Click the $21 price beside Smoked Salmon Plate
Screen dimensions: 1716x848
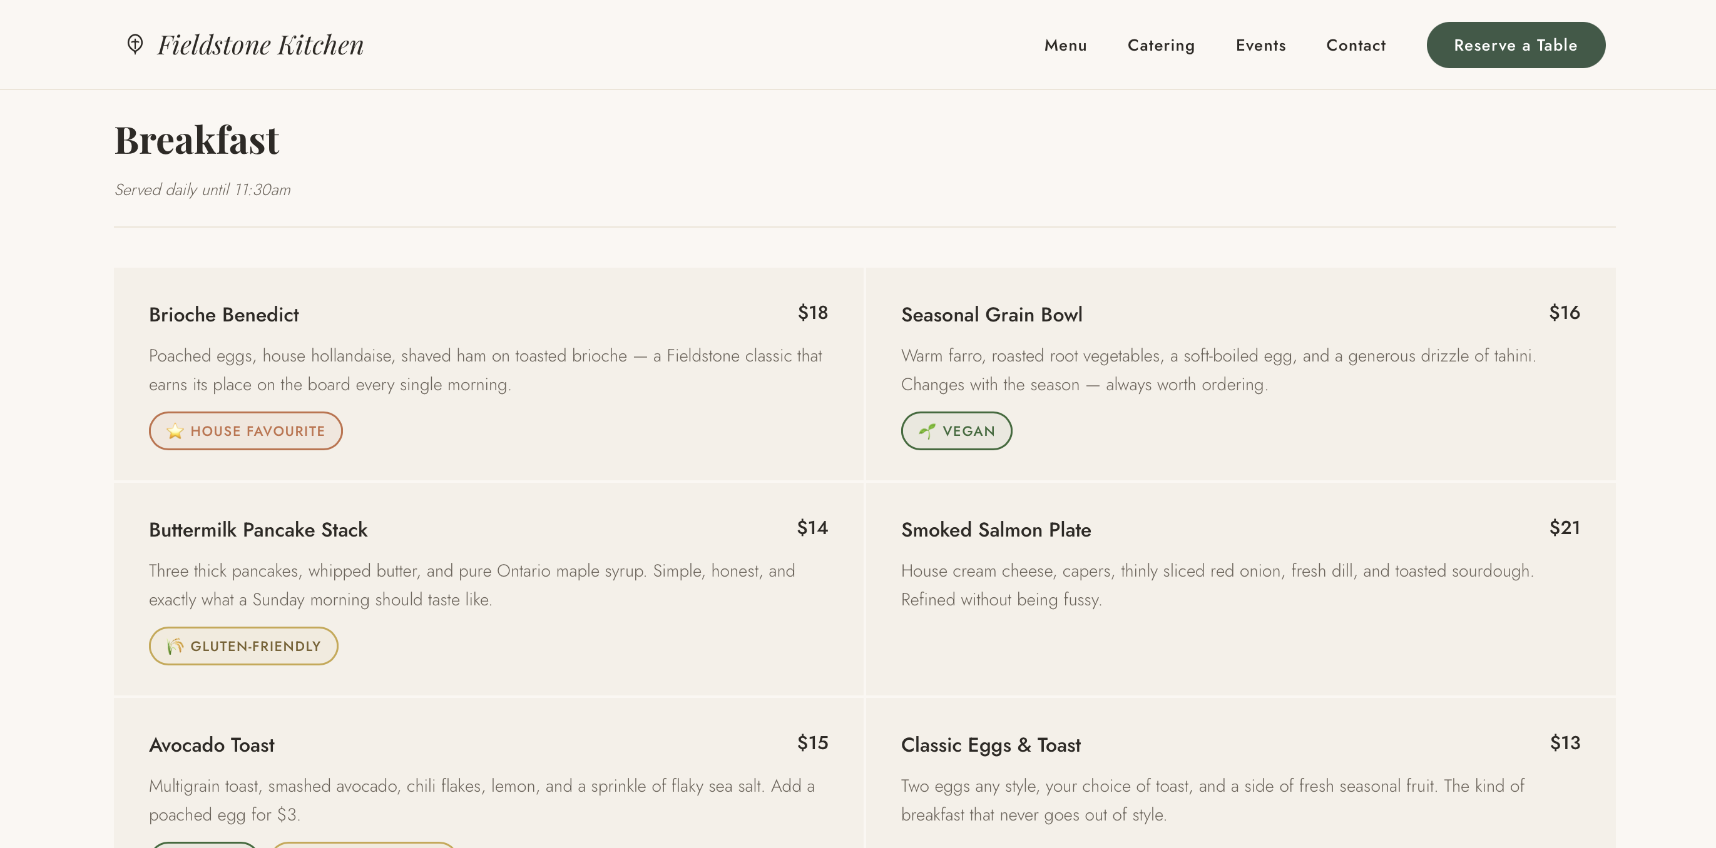pos(1564,527)
